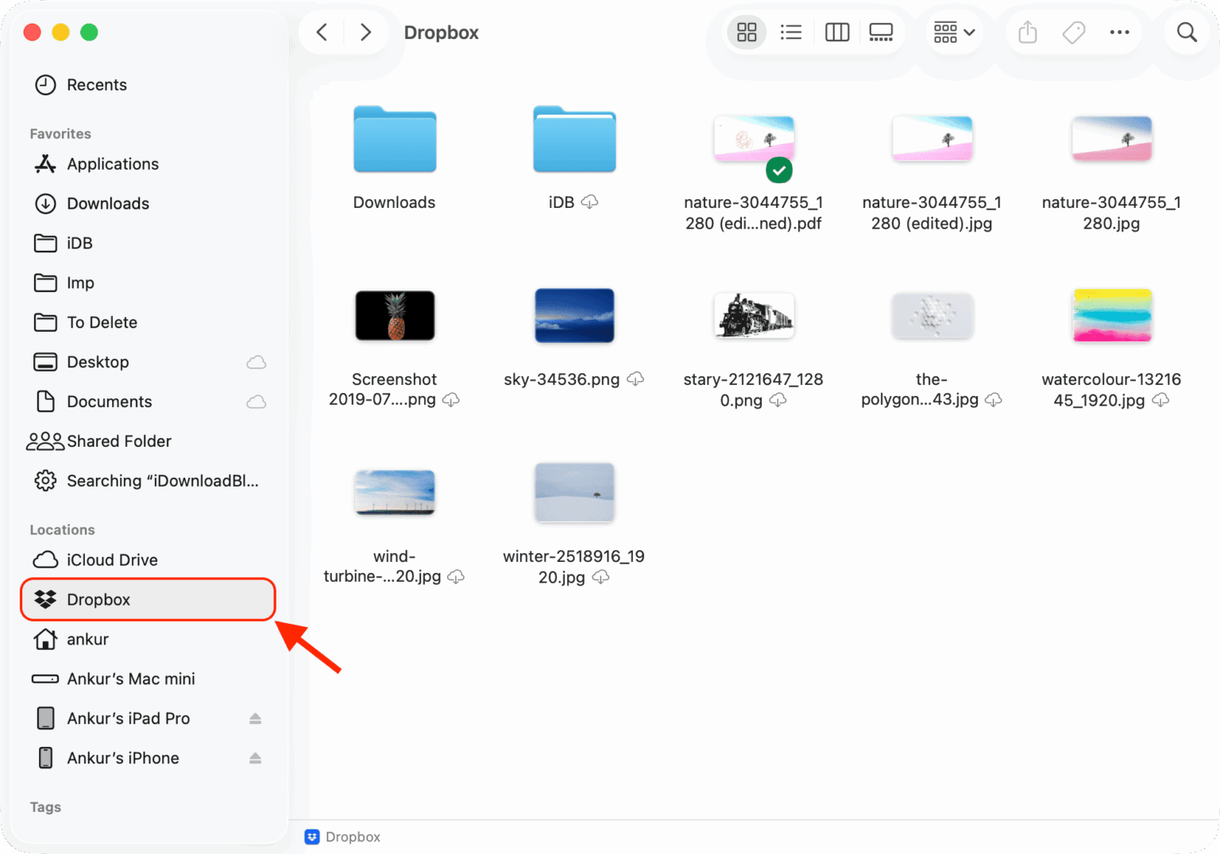This screenshot has height=854, width=1220.
Task: Switch to column view
Action: [837, 33]
